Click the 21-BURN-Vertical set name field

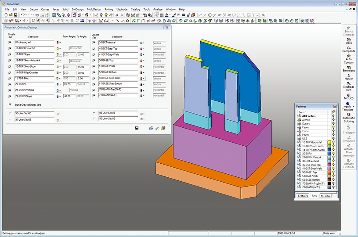34,90
